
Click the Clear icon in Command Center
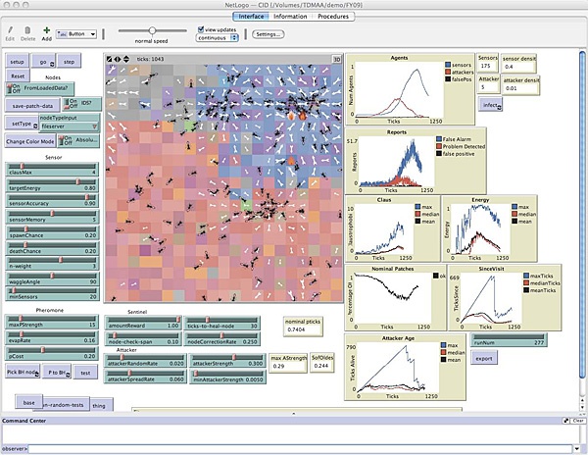(577, 421)
